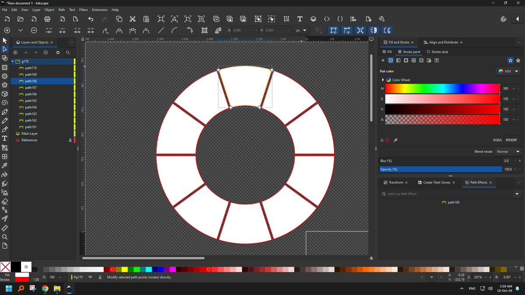Delete selected nodes with minus icon
This screenshot has width=525, height=295.
click(34, 30)
